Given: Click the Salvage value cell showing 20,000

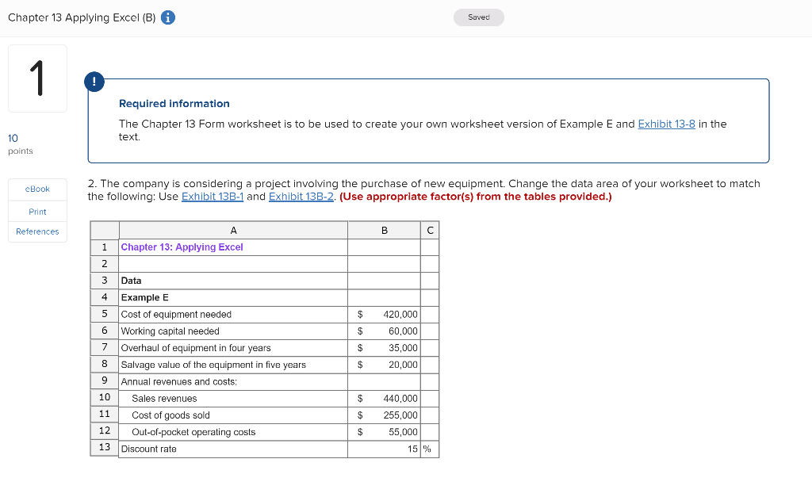Looking at the screenshot, I should coord(385,365).
